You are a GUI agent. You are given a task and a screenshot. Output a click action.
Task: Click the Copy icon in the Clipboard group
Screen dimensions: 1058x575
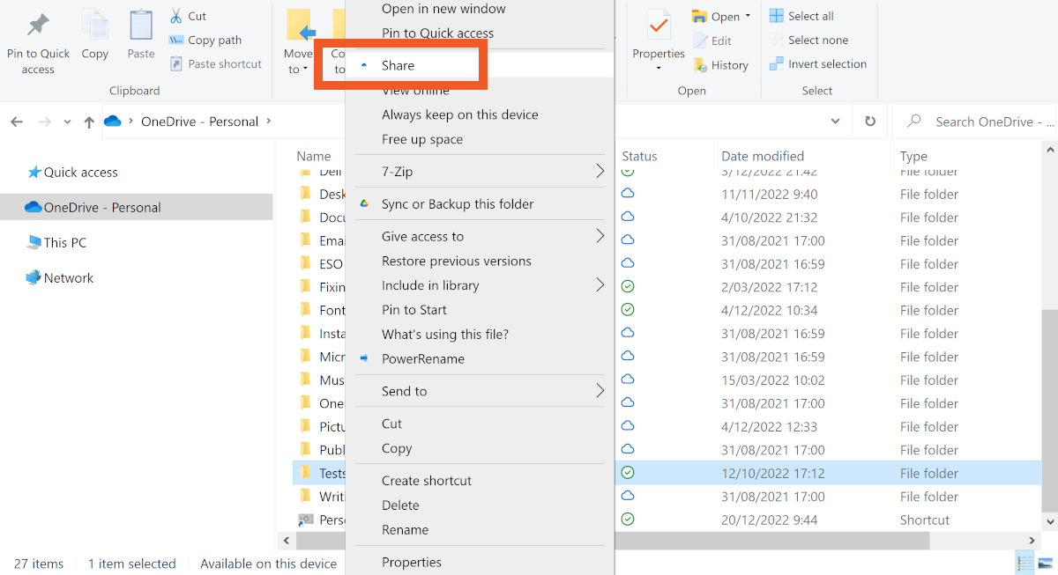pyautogui.click(x=94, y=25)
